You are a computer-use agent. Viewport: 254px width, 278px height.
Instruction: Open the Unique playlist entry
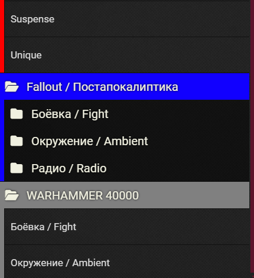click(x=127, y=55)
